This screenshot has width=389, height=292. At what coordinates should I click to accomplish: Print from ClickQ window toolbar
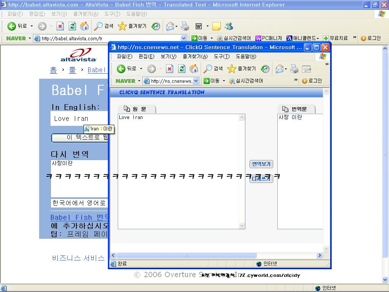[294, 69]
